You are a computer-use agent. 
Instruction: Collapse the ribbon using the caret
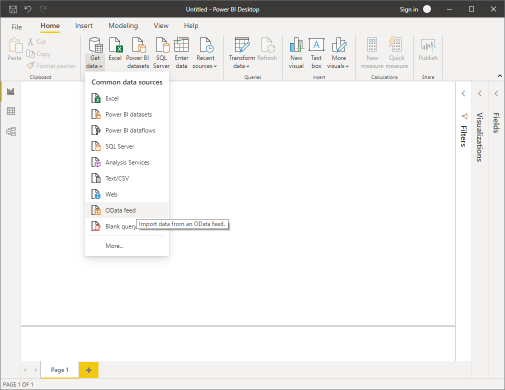(499, 76)
